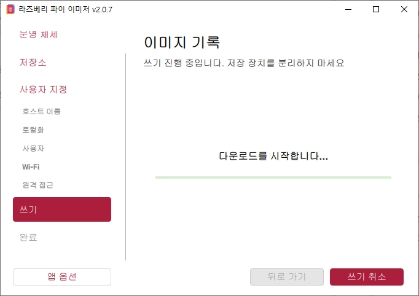Open the 사용자 지정 customization step
Viewport: 419px width, 296px height.
tap(43, 89)
